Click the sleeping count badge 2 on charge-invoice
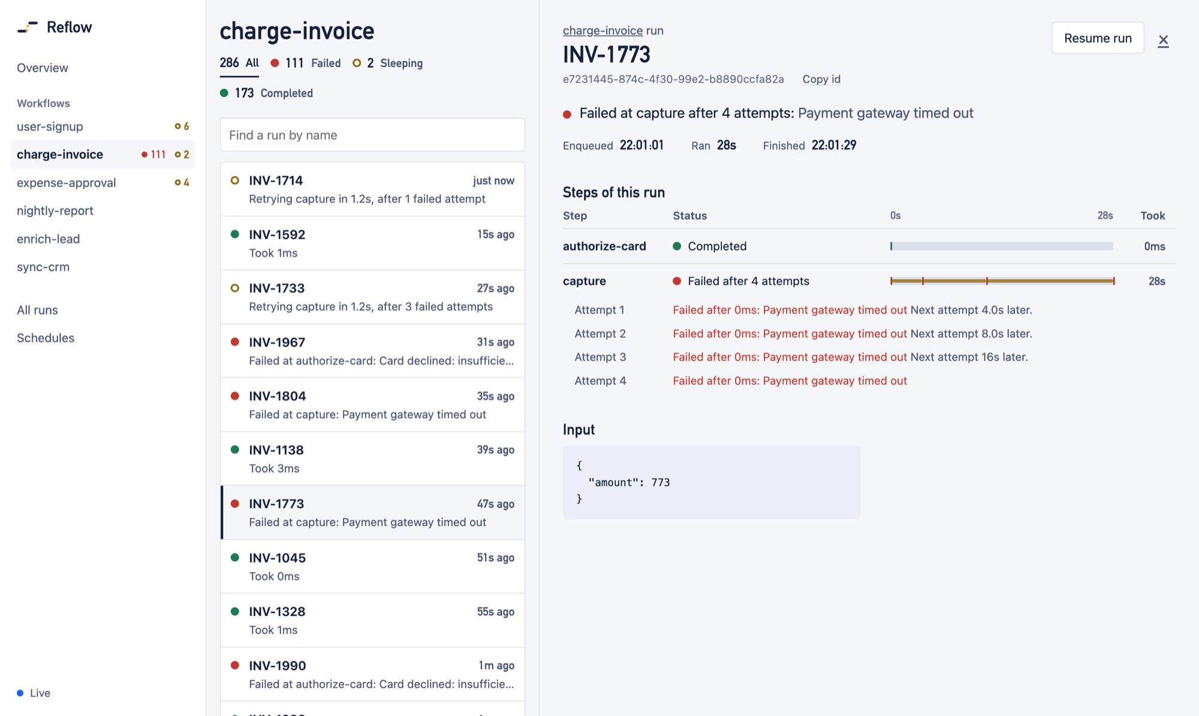The height and width of the screenshot is (716, 1199). click(x=182, y=155)
